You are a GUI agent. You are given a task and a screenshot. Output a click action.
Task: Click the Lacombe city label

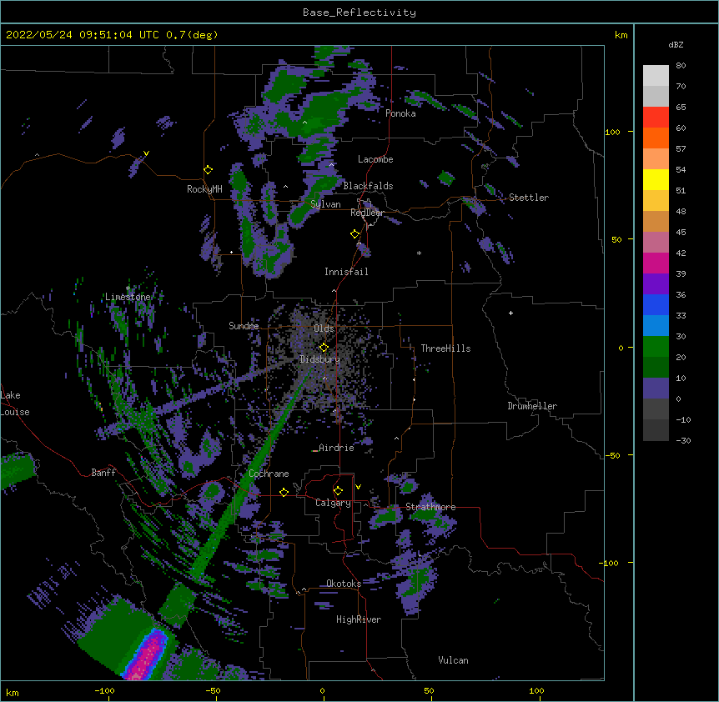pos(375,159)
